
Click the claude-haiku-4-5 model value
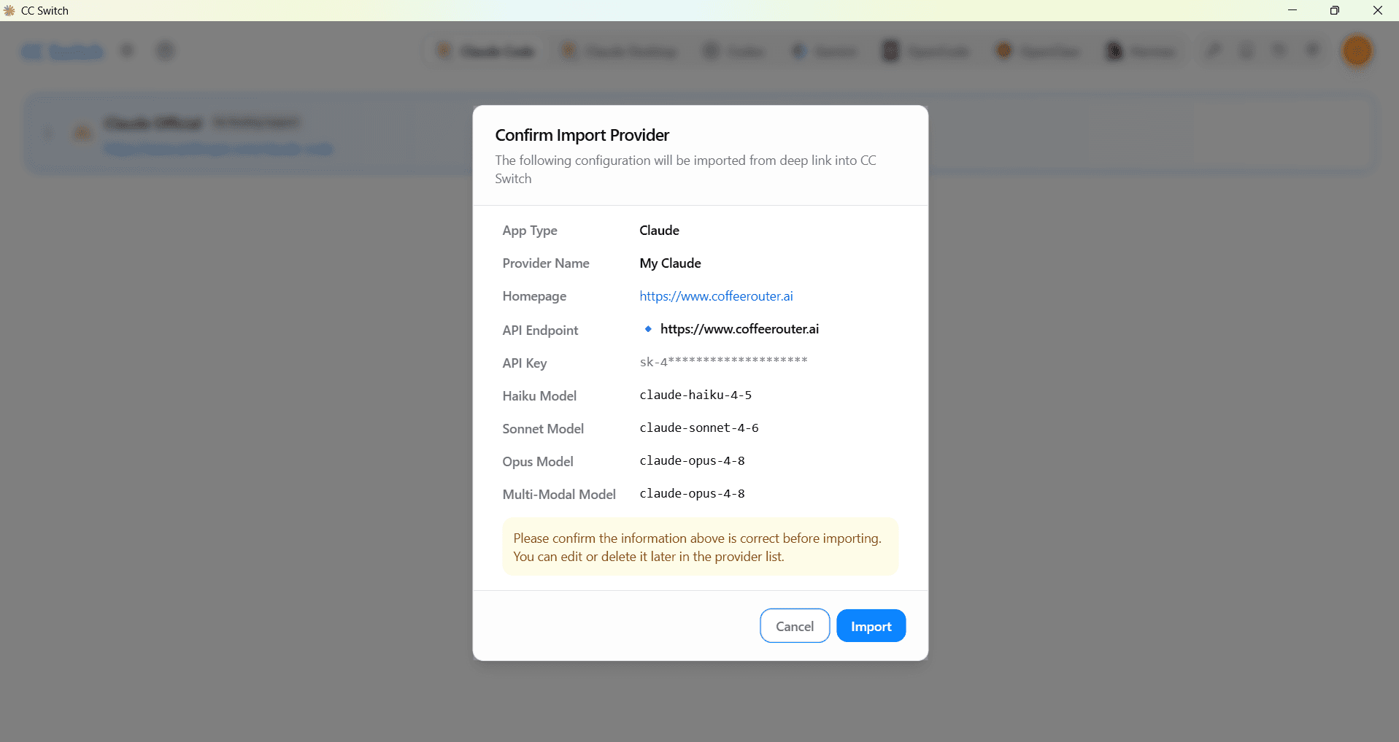695,395
